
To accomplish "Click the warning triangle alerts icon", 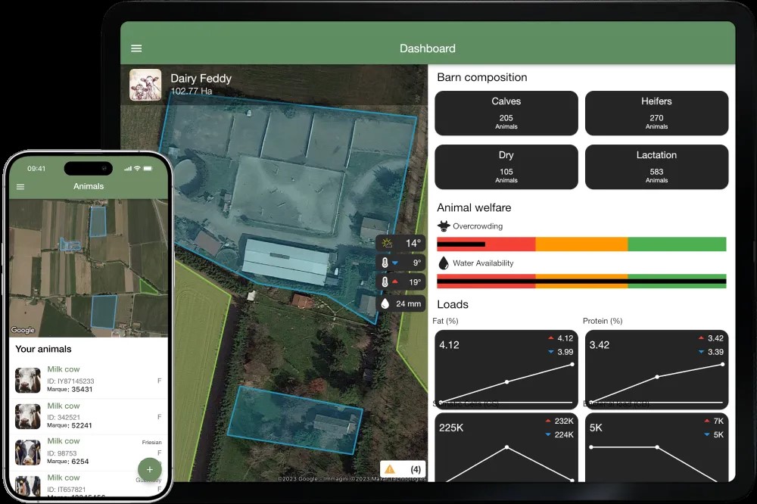I will 390,469.
